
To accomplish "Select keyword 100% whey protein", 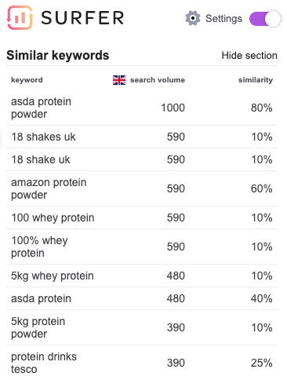I will (39, 247).
